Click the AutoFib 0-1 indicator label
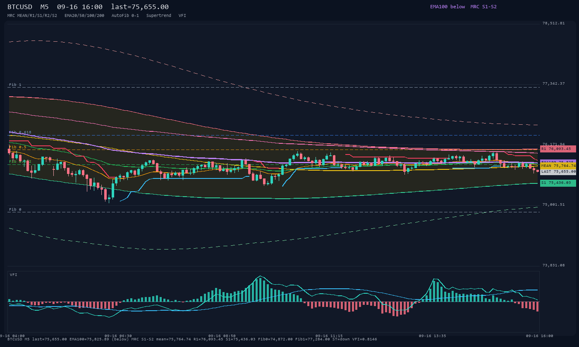Screen dimensions: 579x347 tap(125, 15)
